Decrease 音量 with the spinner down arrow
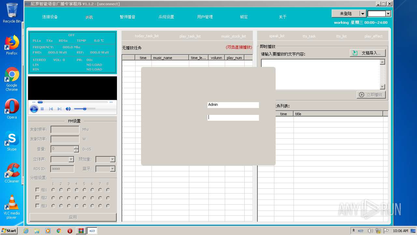Screen dimensions: 417x235 tap(76, 151)
